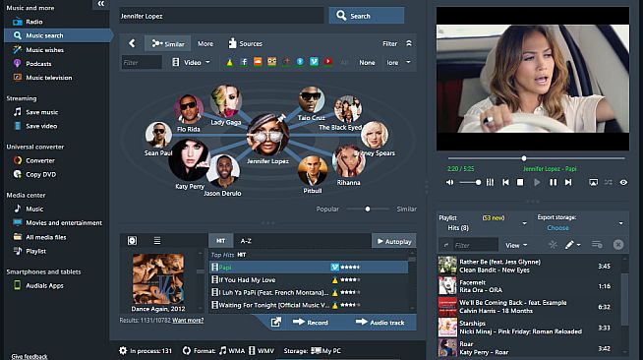Image resolution: width=643 pixels, height=360 pixels.
Task: Toggle video visibility eye icon
Action: (623, 183)
